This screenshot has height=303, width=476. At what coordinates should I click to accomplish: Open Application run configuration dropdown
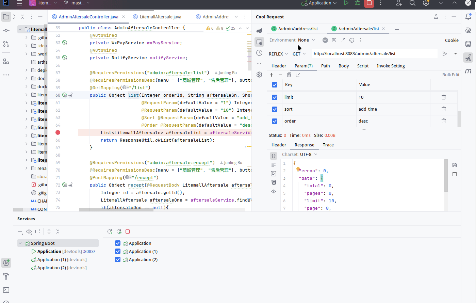click(319, 3)
